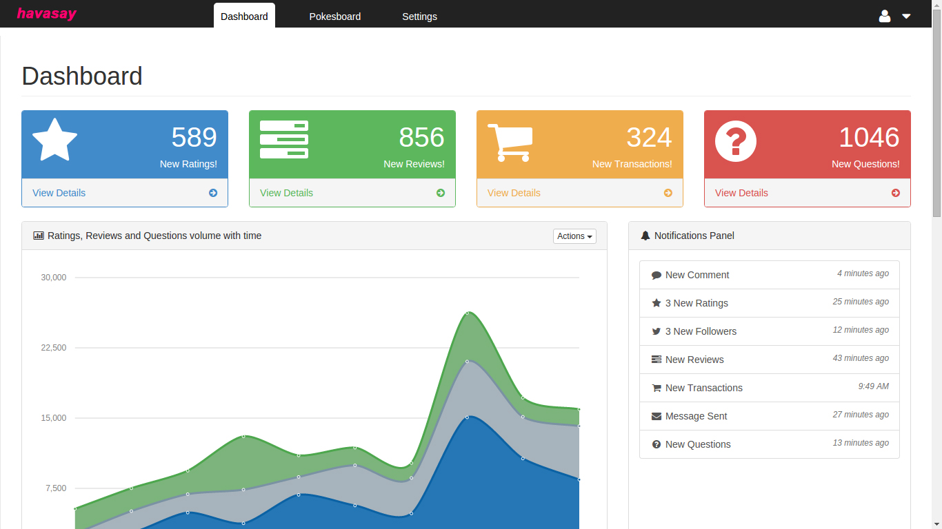The width and height of the screenshot is (942, 529).
Task: Open the 3 New Ratings notification
Action: (770, 303)
